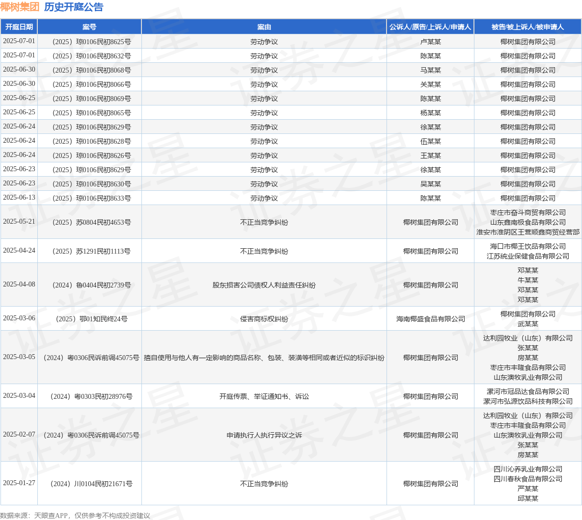Select the 案号 column header
This screenshot has height=520, width=582.
click(x=89, y=26)
